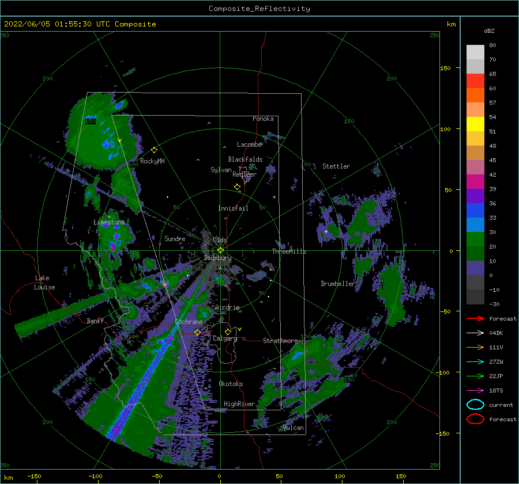The height and width of the screenshot is (484, 519).
Task: Click the white asterisk marker east of Innisfail
Action: [274, 197]
